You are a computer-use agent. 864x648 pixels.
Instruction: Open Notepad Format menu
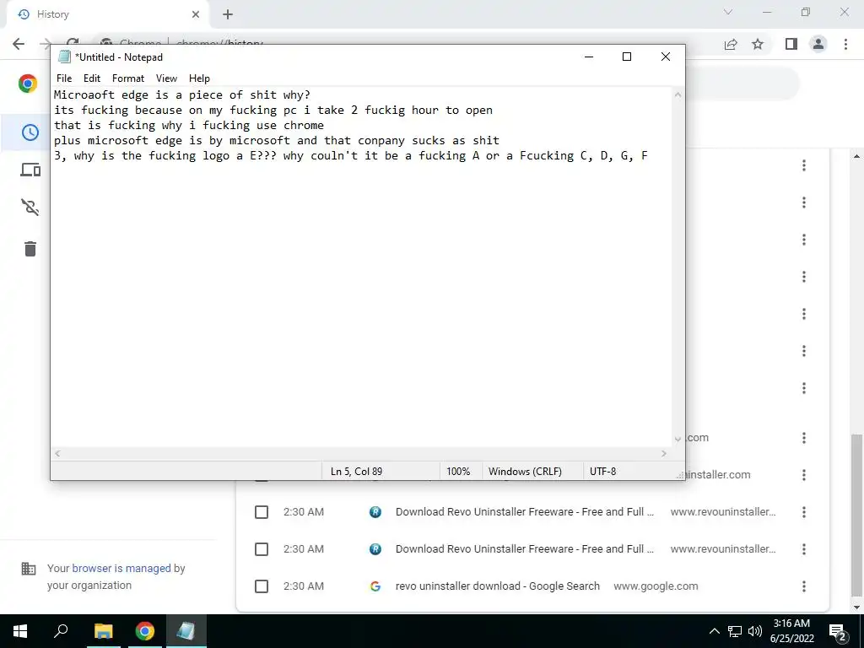(x=128, y=78)
